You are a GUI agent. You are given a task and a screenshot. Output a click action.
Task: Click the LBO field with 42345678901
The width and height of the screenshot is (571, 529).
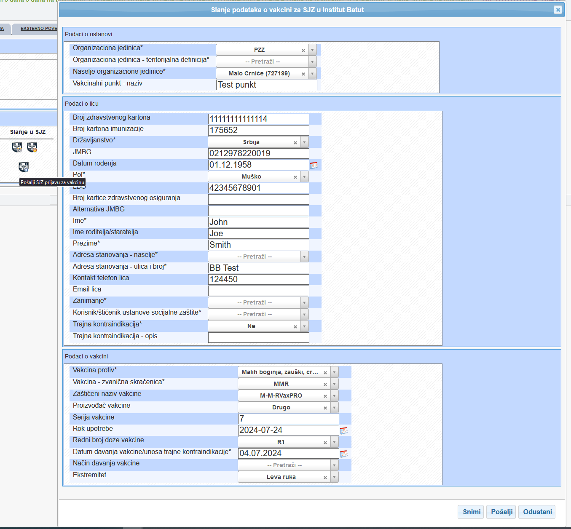click(x=259, y=188)
